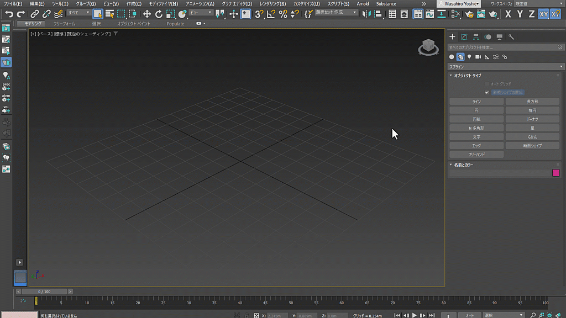Click the Mirror tool icon

tap(366, 14)
